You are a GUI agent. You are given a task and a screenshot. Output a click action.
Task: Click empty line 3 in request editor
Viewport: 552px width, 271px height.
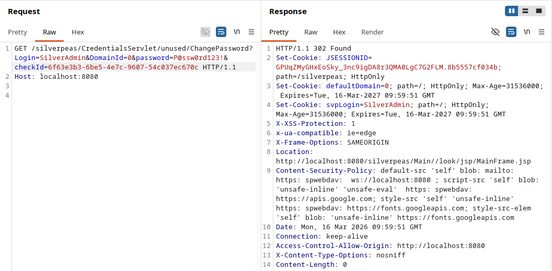coord(134,86)
